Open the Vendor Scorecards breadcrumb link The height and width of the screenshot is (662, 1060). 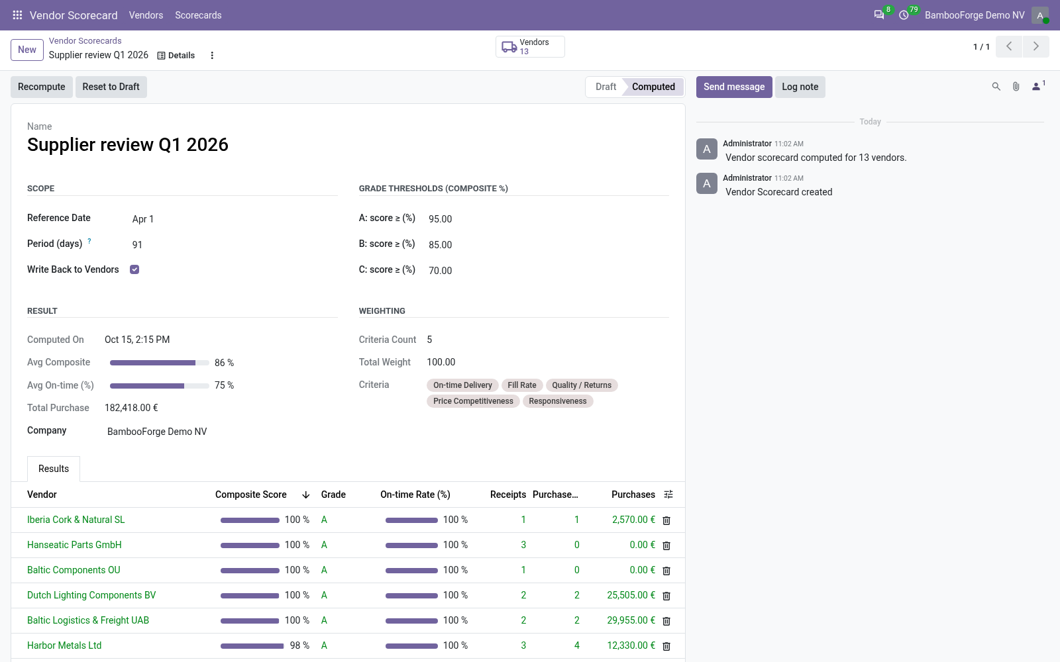(x=85, y=41)
